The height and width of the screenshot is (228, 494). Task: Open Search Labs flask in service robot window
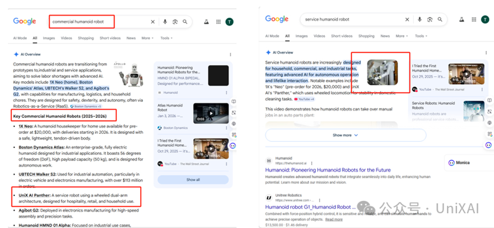462,20
